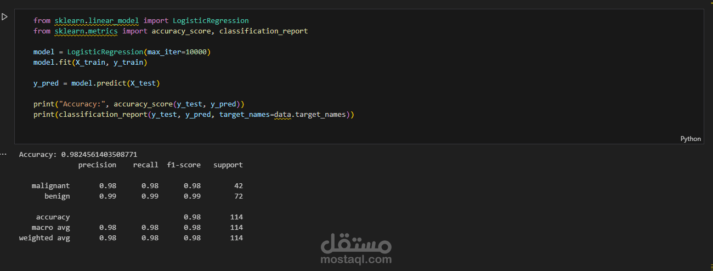Click malignant recall value 0.98
The image size is (713, 271).
point(150,186)
